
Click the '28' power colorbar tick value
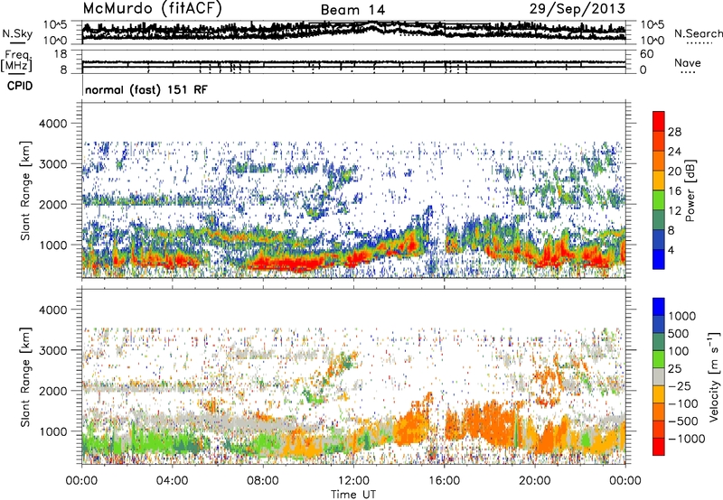coord(674,132)
